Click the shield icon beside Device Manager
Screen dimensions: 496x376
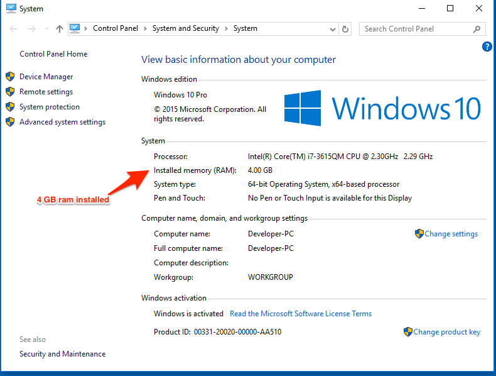coord(10,76)
